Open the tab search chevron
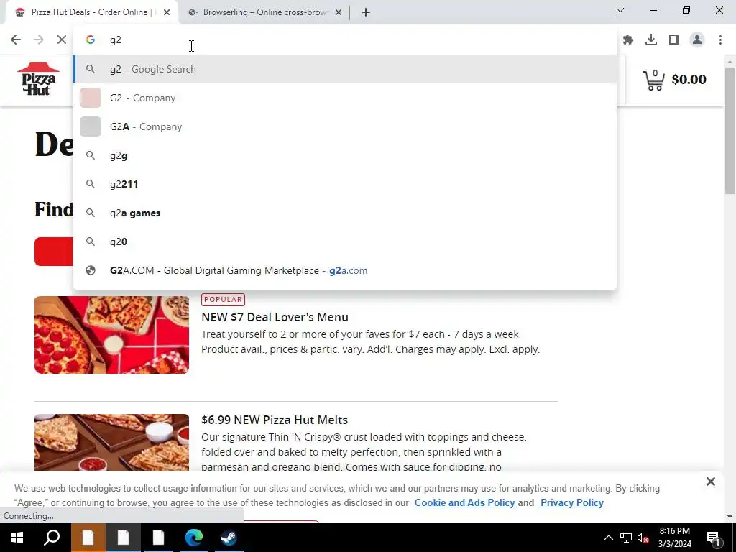The height and width of the screenshot is (552, 736). [x=620, y=10]
